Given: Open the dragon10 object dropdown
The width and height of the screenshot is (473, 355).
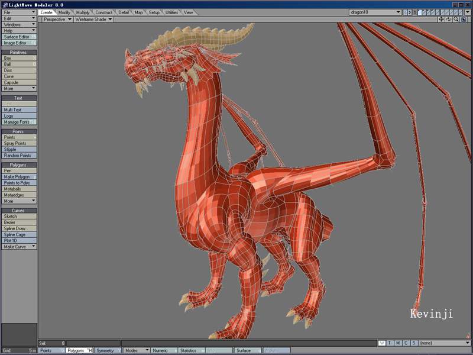Looking at the screenshot, I should click(x=375, y=12).
